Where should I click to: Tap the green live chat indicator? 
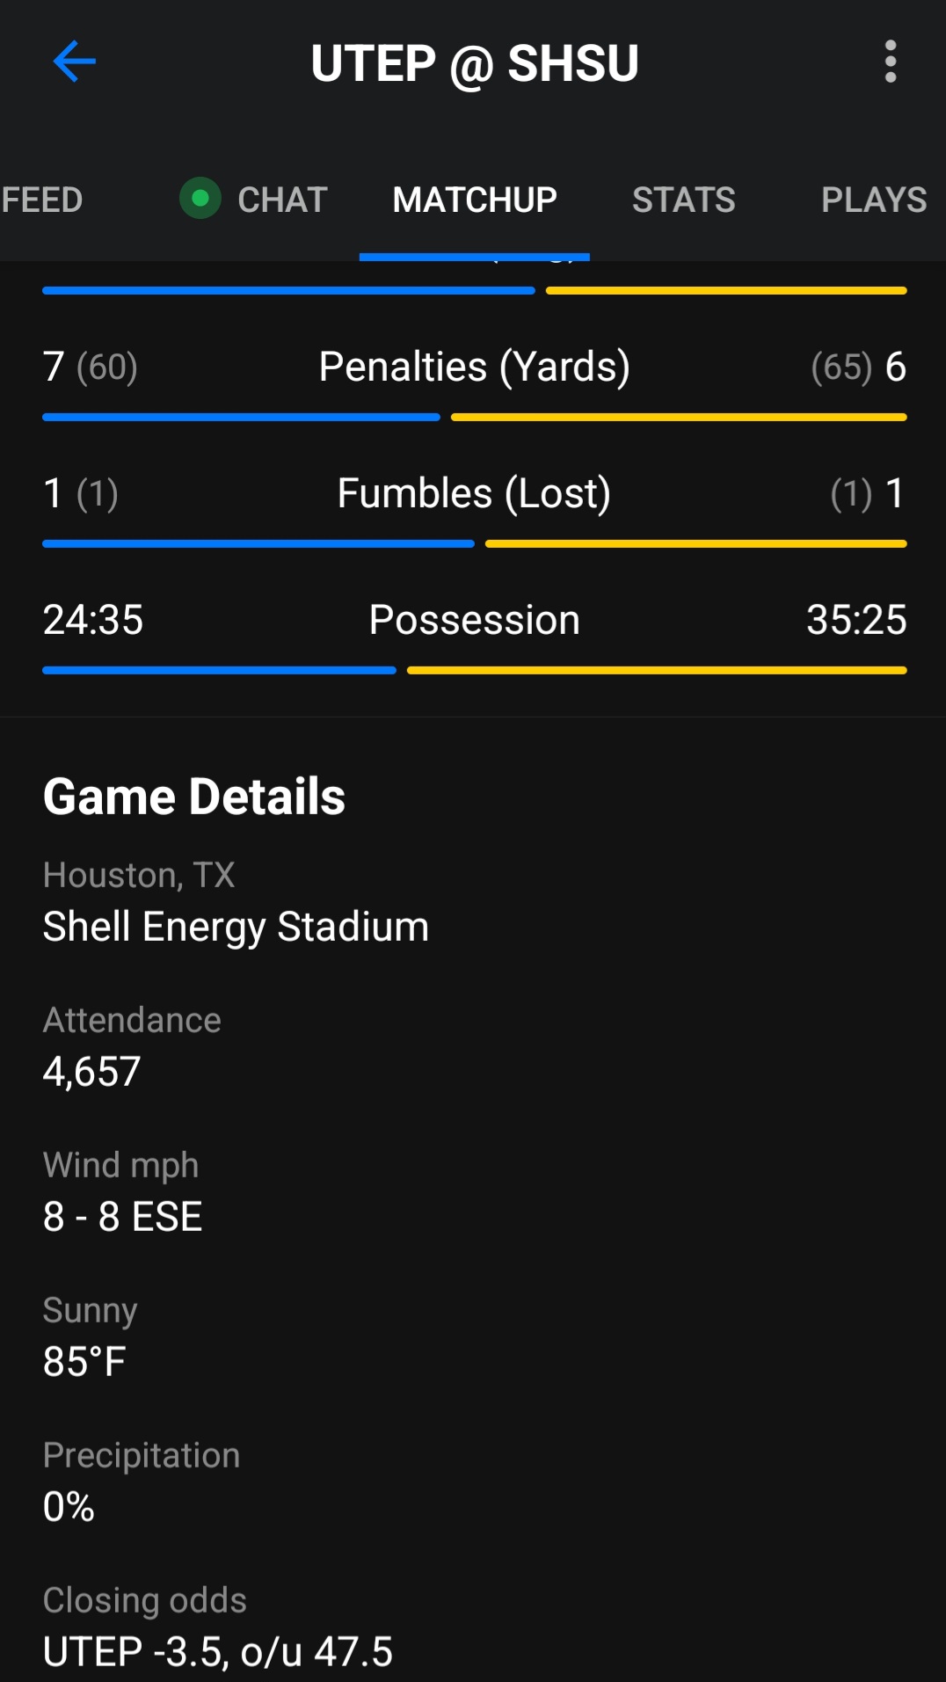pos(200,199)
